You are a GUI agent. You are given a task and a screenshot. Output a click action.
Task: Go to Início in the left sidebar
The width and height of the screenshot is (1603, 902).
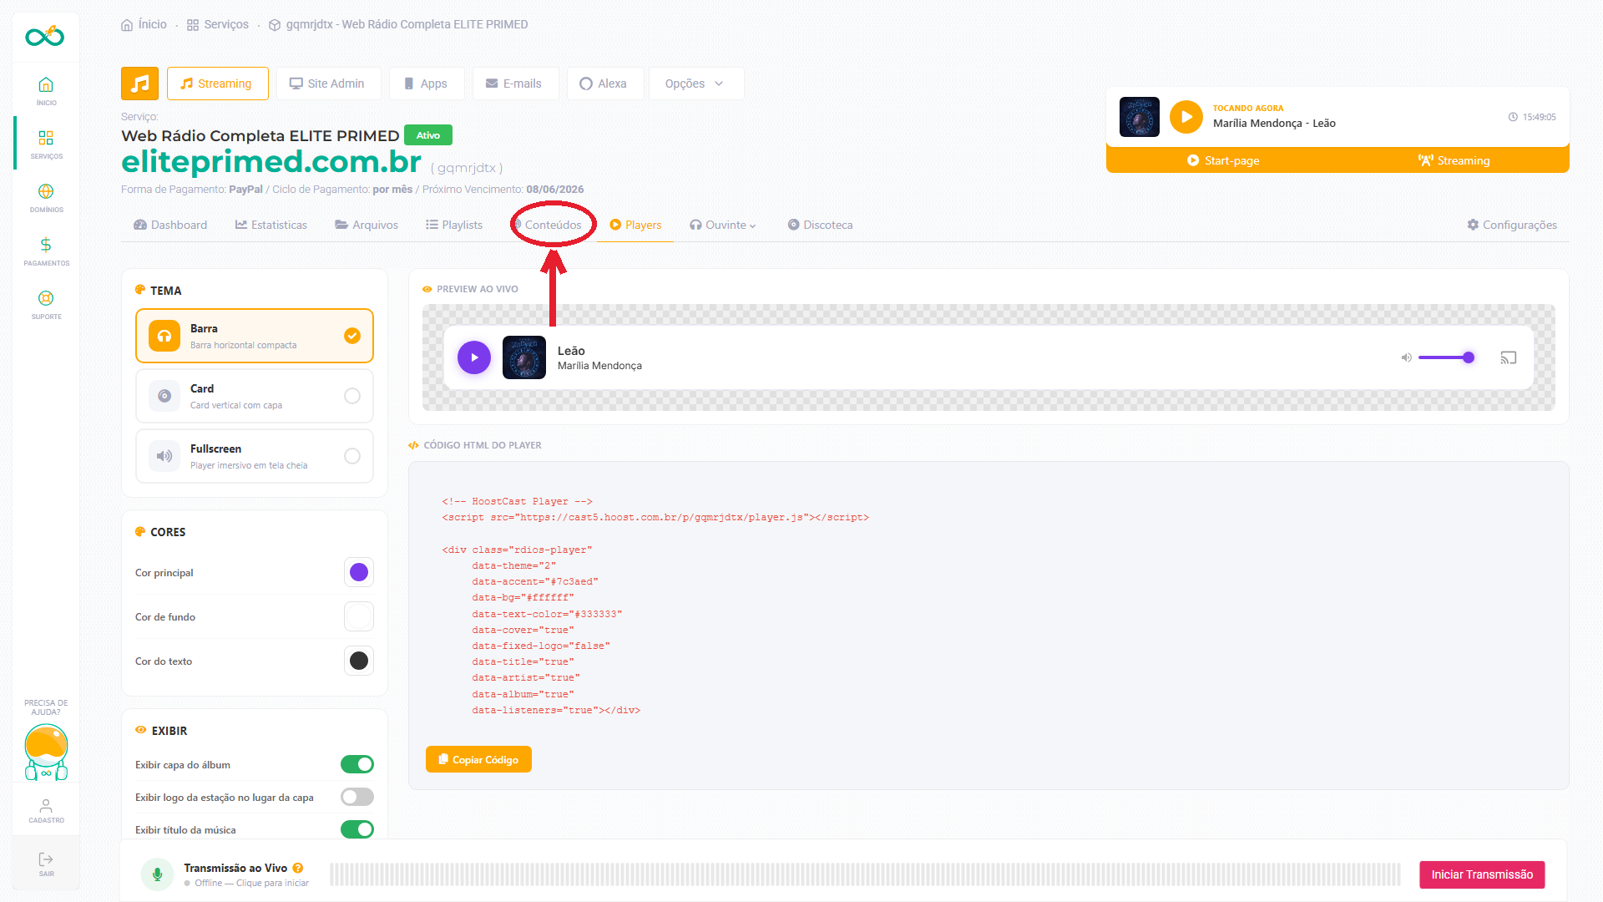(x=46, y=90)
